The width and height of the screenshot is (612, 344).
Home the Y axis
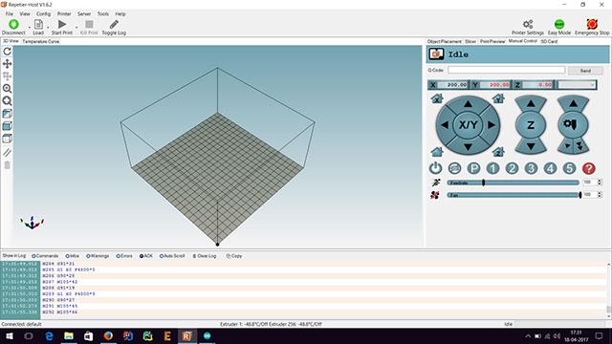[x=498, y=98]
